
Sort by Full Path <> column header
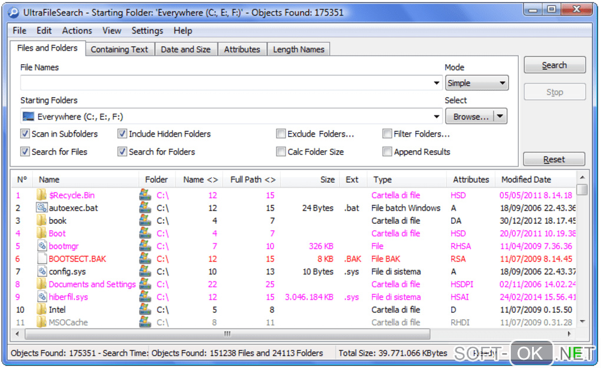(x=253, y=180)
